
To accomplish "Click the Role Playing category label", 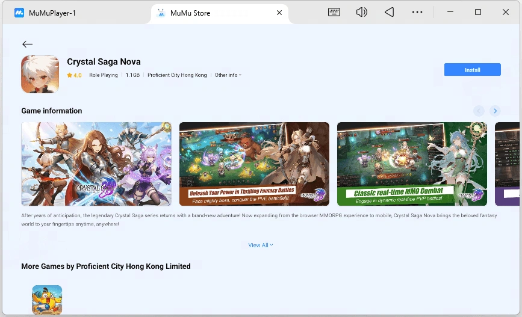I will click(x=103, y=75).
